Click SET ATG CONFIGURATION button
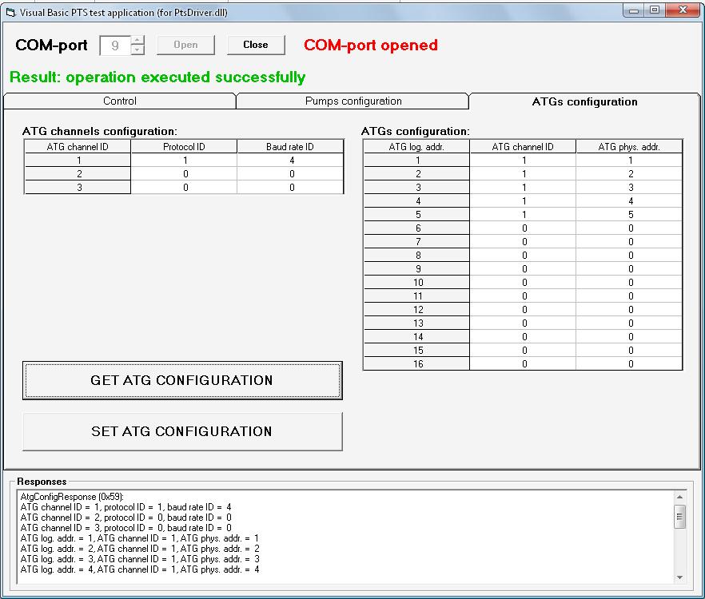 tap(182, 431)
